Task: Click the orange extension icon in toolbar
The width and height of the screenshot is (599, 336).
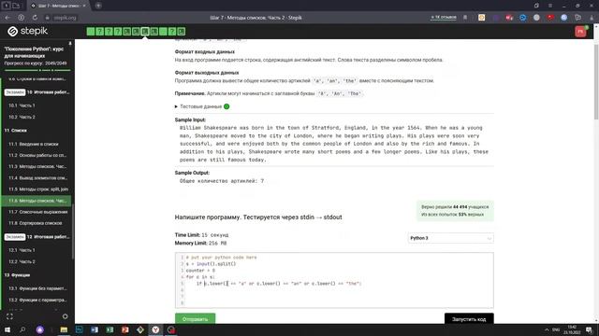Action: 482,18
